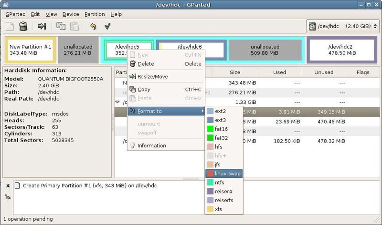Open the Partition menu in menu bar
This screenshot has height=225, width=382.
[94, 14]
